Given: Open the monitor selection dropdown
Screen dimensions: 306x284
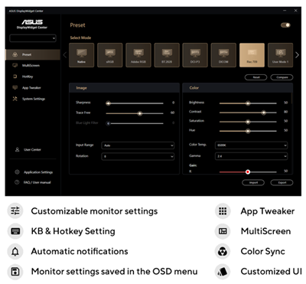Looking at the screenshot, I should [33, 38].
